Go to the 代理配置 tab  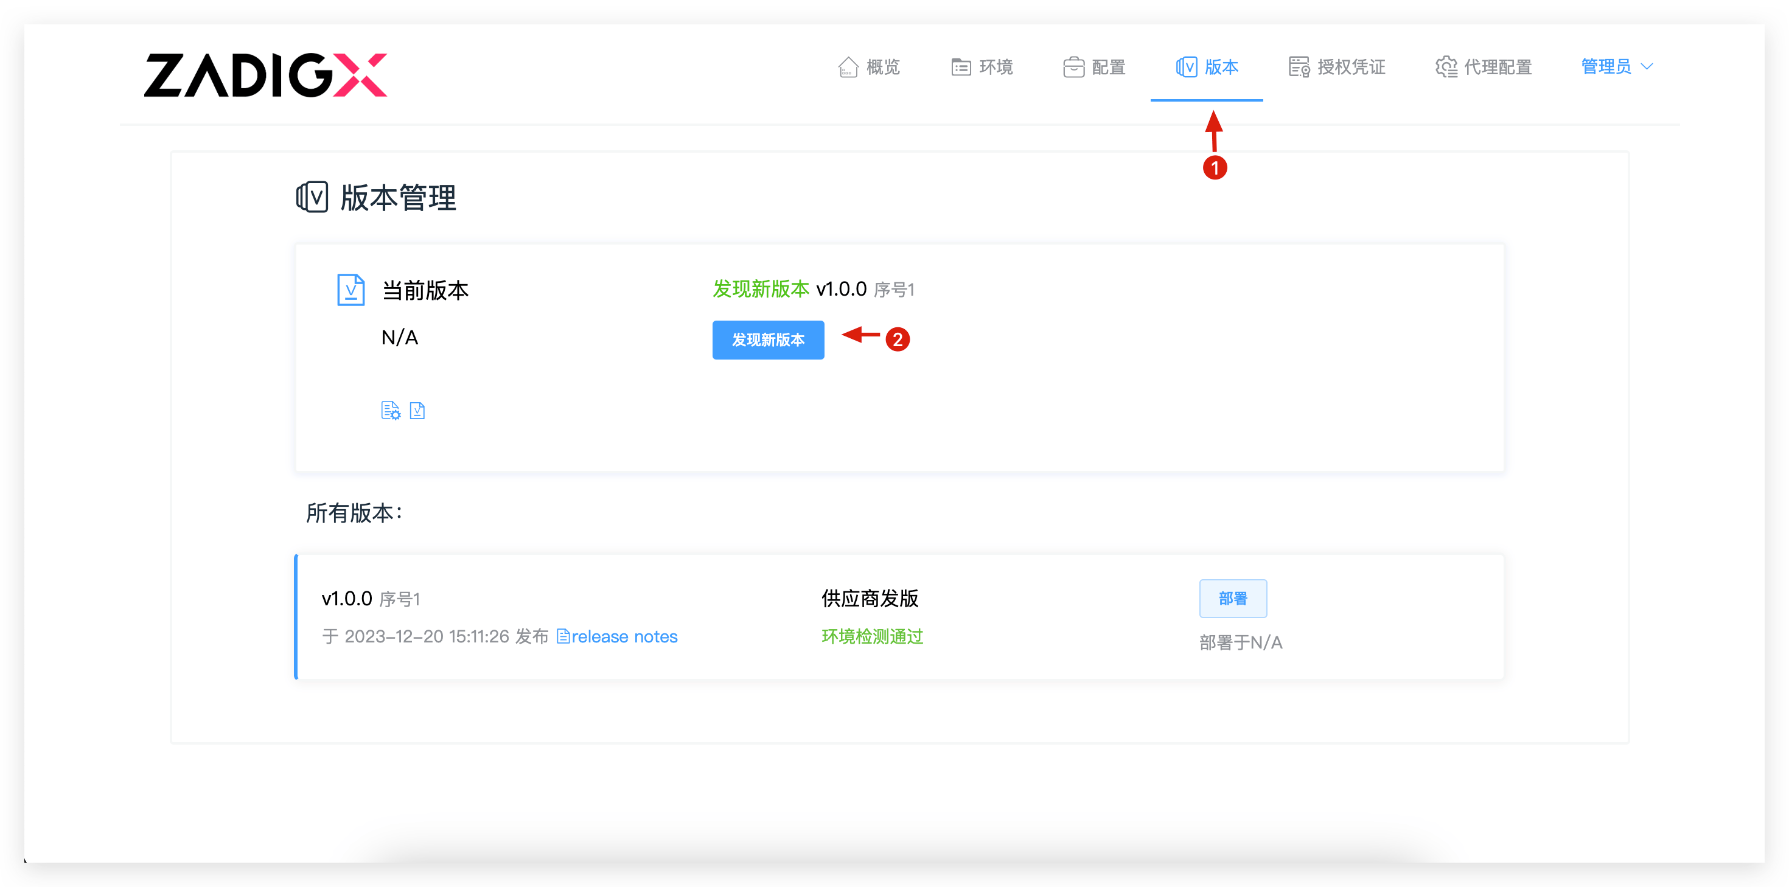pos(1498,67)
